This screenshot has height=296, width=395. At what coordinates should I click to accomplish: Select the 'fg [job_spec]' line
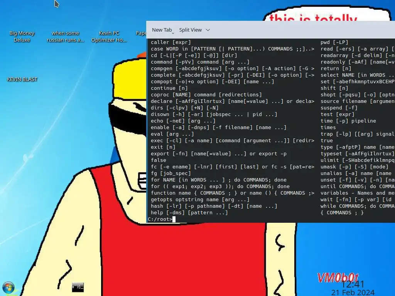pos(171,173)
